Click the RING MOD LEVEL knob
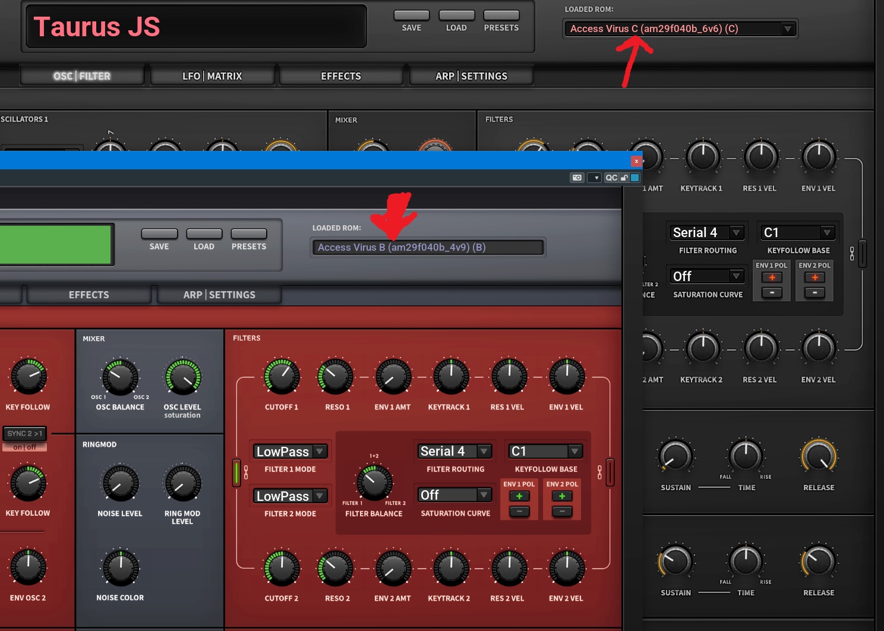Screen dimensions: 884x631 pyautogui.click(x=183, y=483)
